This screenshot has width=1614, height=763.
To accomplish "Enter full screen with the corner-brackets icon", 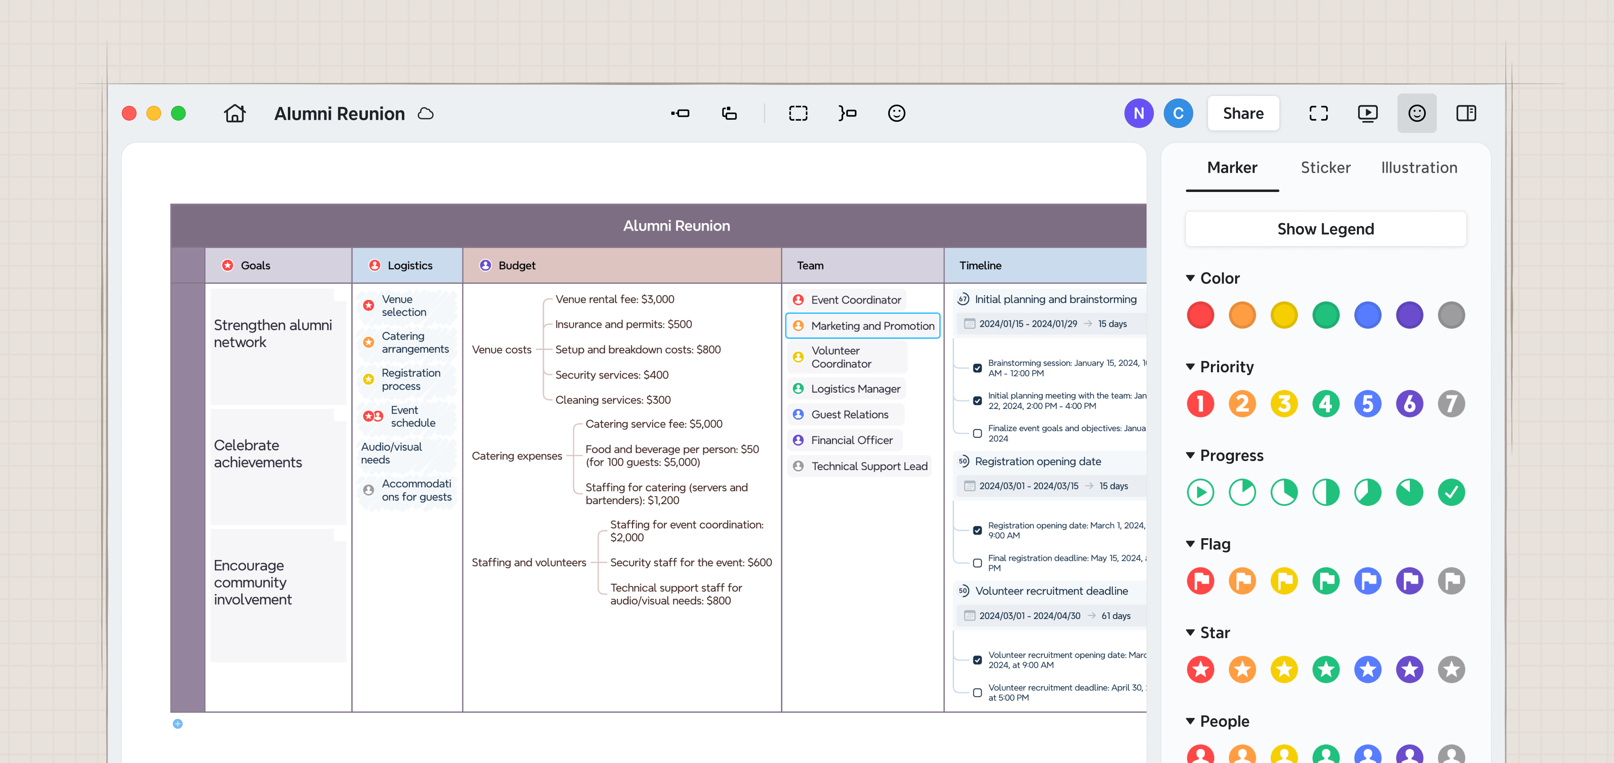I will click(1318, 114).
